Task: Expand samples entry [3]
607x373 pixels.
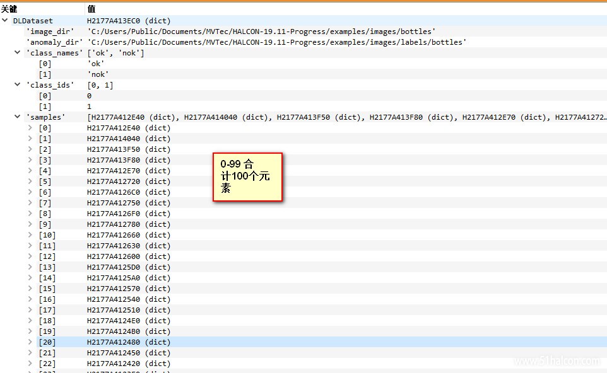Action: (x=30, y=159)
